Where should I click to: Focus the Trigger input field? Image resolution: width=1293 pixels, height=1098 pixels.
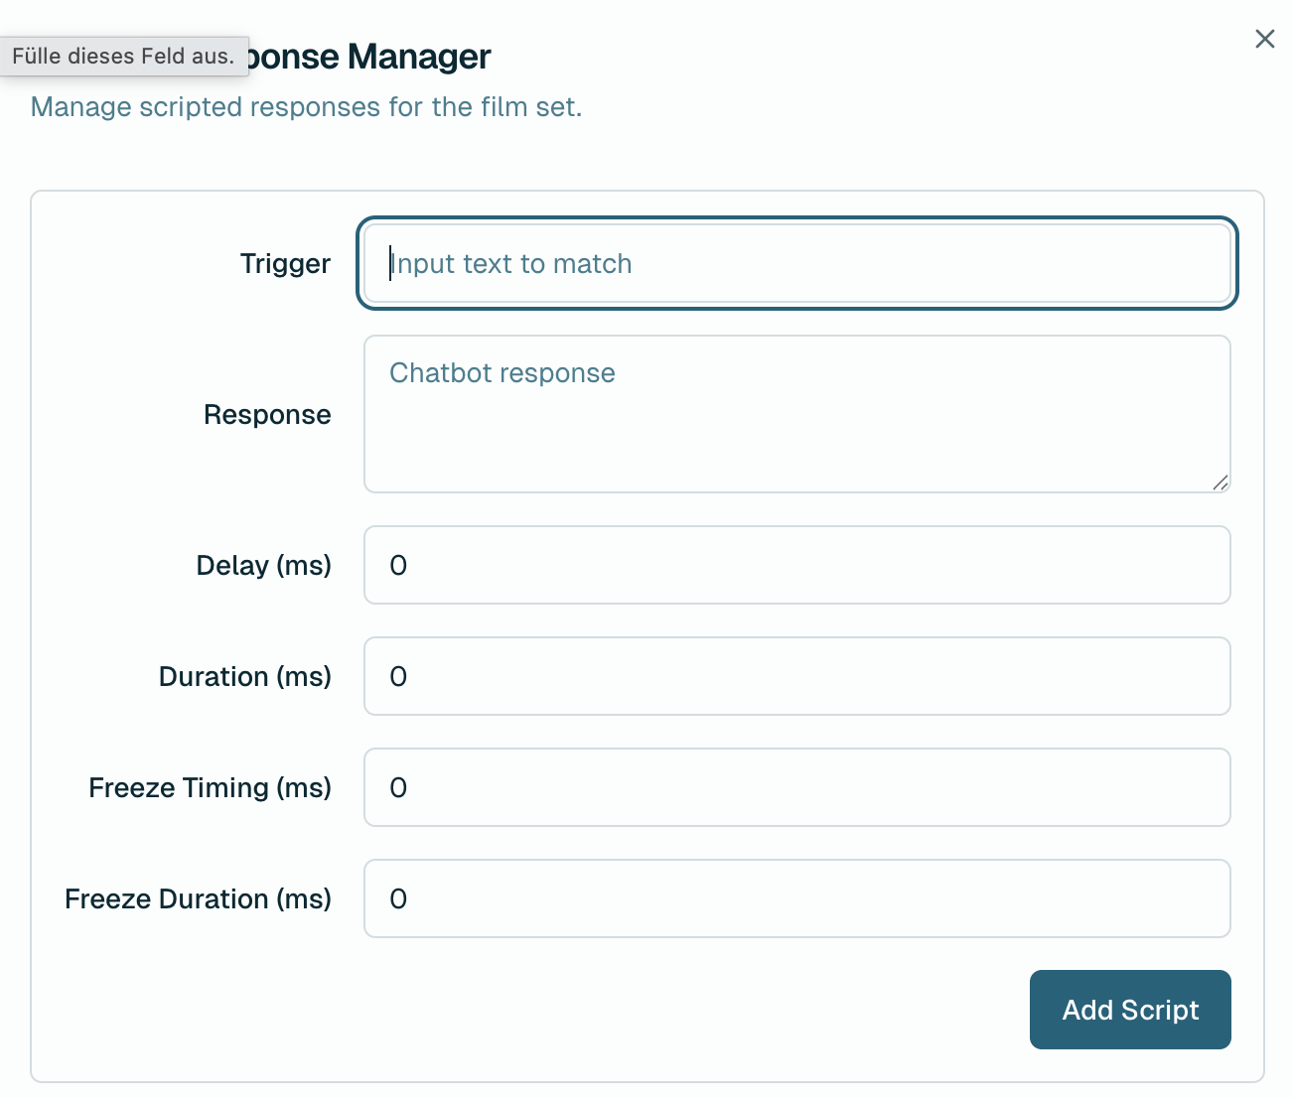click(x=797, y=263)
